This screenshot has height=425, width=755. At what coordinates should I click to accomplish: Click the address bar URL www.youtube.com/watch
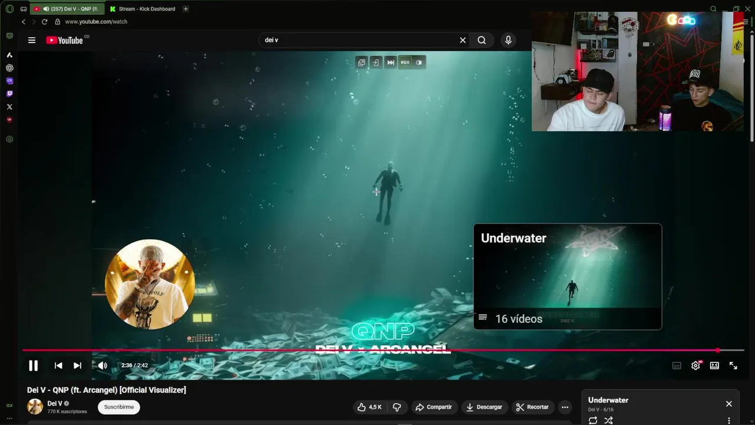[96, 22]
